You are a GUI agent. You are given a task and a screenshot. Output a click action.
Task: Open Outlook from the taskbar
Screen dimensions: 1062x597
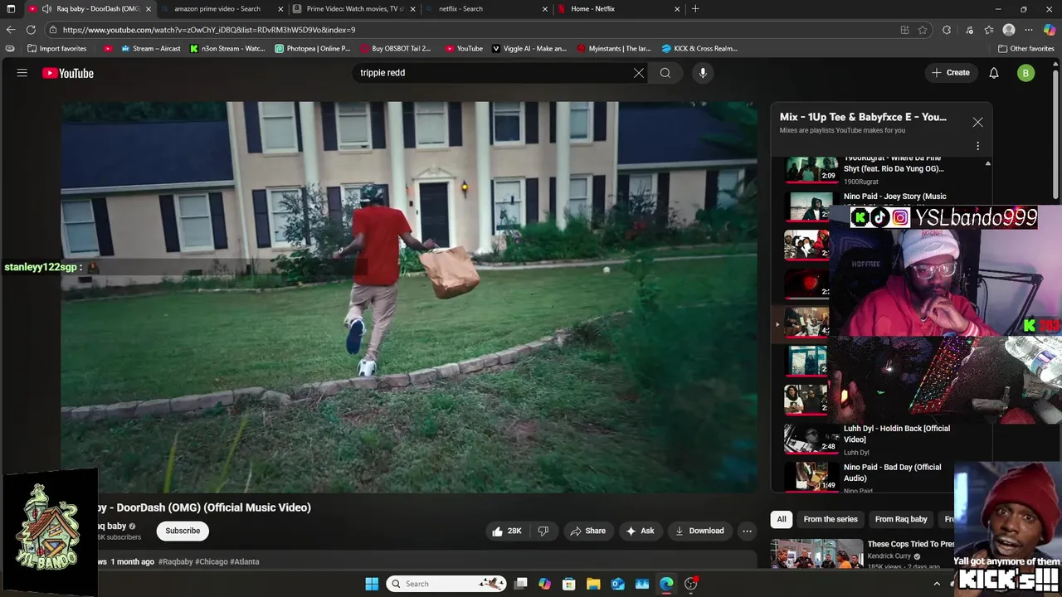(618, 584)
